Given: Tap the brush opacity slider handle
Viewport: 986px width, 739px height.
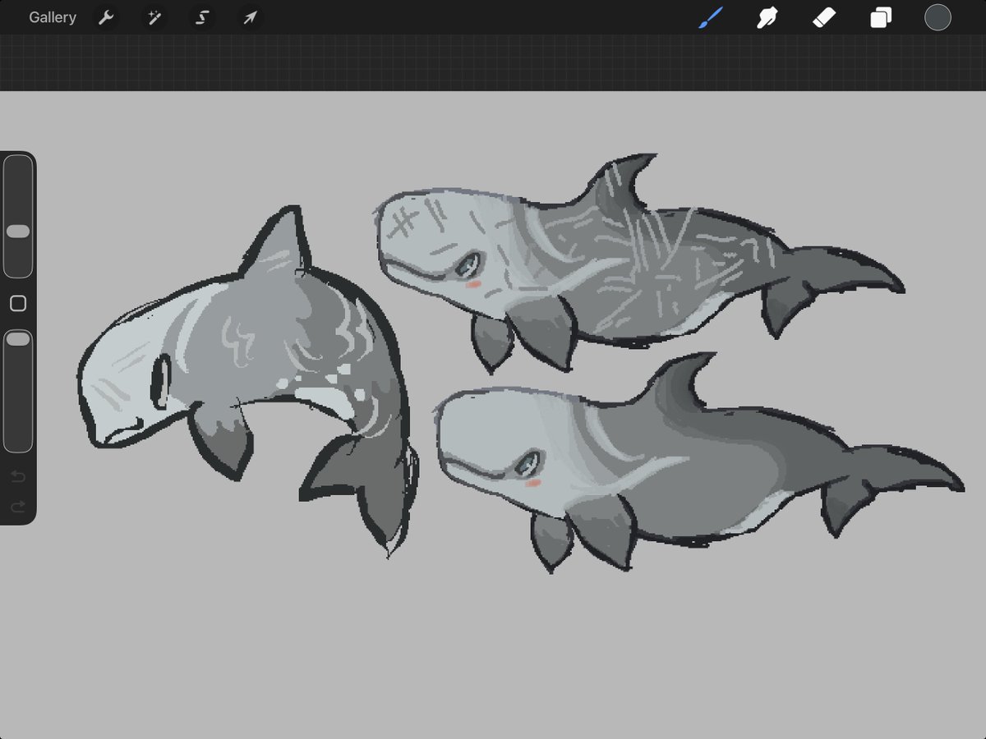Looking at the screenshot, I should click(18, 339).
